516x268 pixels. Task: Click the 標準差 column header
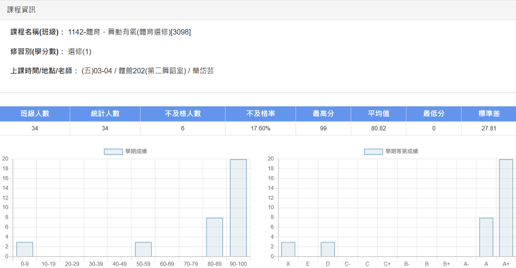click(489, 114)
